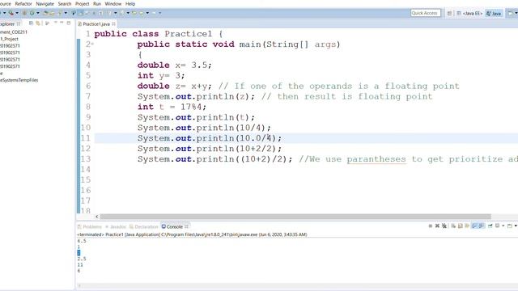
Task: Expand the external tools dropdown arrow
Action: pyautogui.click(x=17, y=13)
